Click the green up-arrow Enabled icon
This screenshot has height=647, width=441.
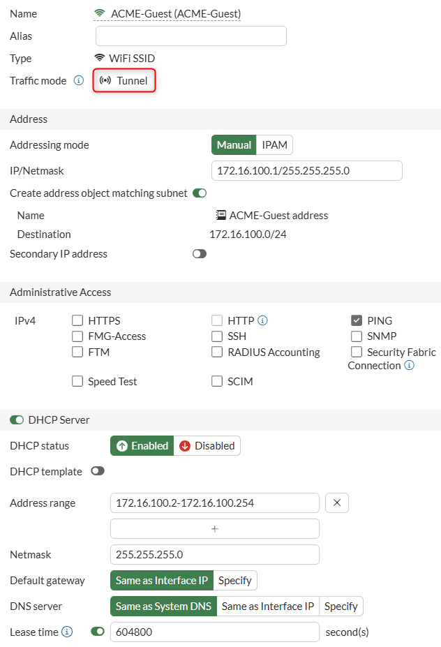pyautogui.click(x=122, y=445)
